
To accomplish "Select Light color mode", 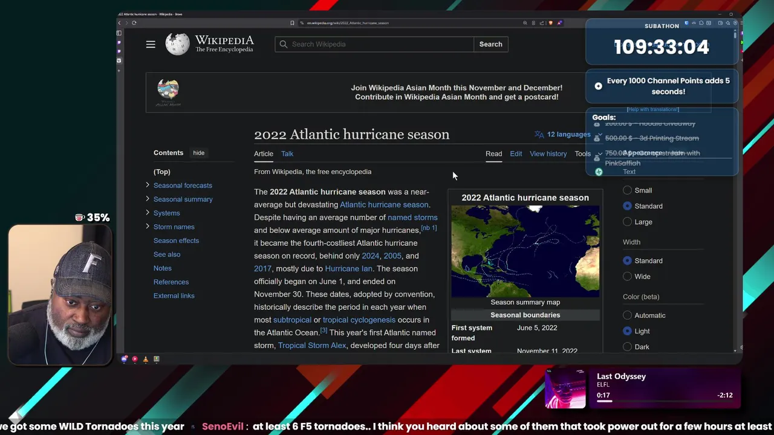I will (x=627, y=331).
